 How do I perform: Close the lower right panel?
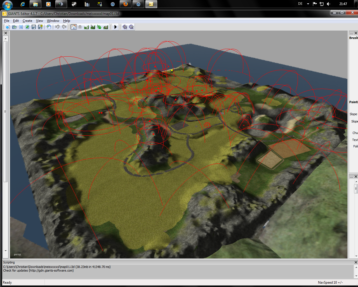pyautogui.click(x=356, y=177)
